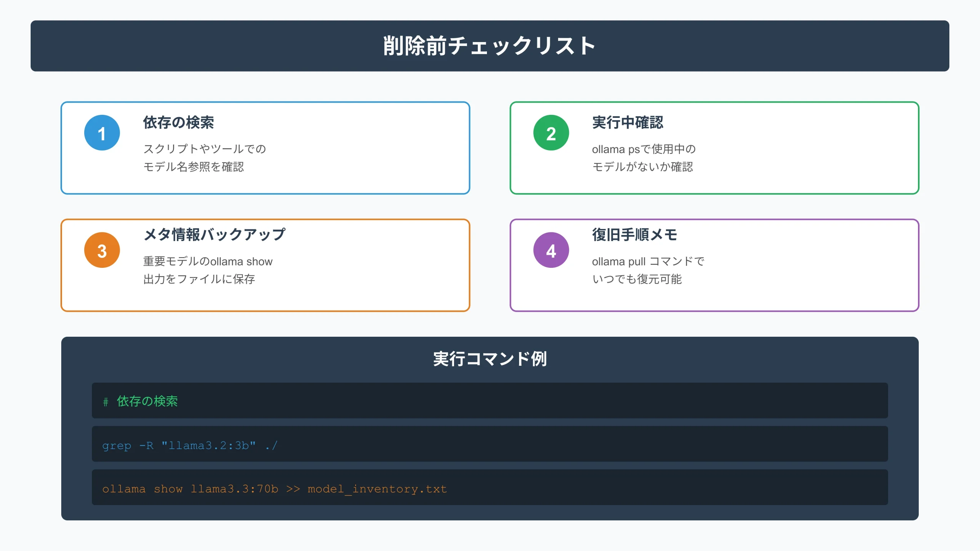Click the green number 2 circle
The width and height of the screenshot is (980, 551).
pos(551,133)
